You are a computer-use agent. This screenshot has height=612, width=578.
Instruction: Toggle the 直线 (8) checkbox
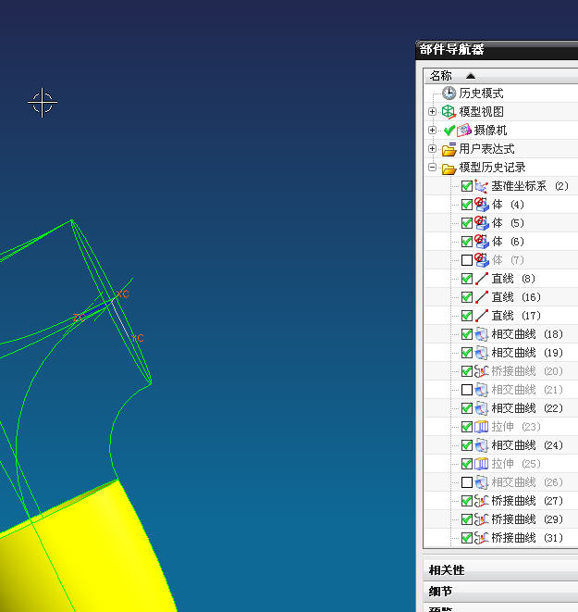466,279
